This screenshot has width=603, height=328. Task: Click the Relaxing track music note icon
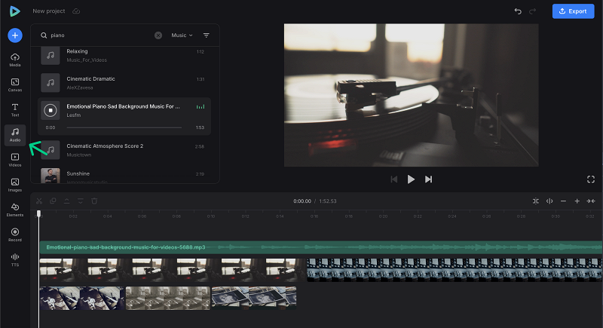coord(51,55)
